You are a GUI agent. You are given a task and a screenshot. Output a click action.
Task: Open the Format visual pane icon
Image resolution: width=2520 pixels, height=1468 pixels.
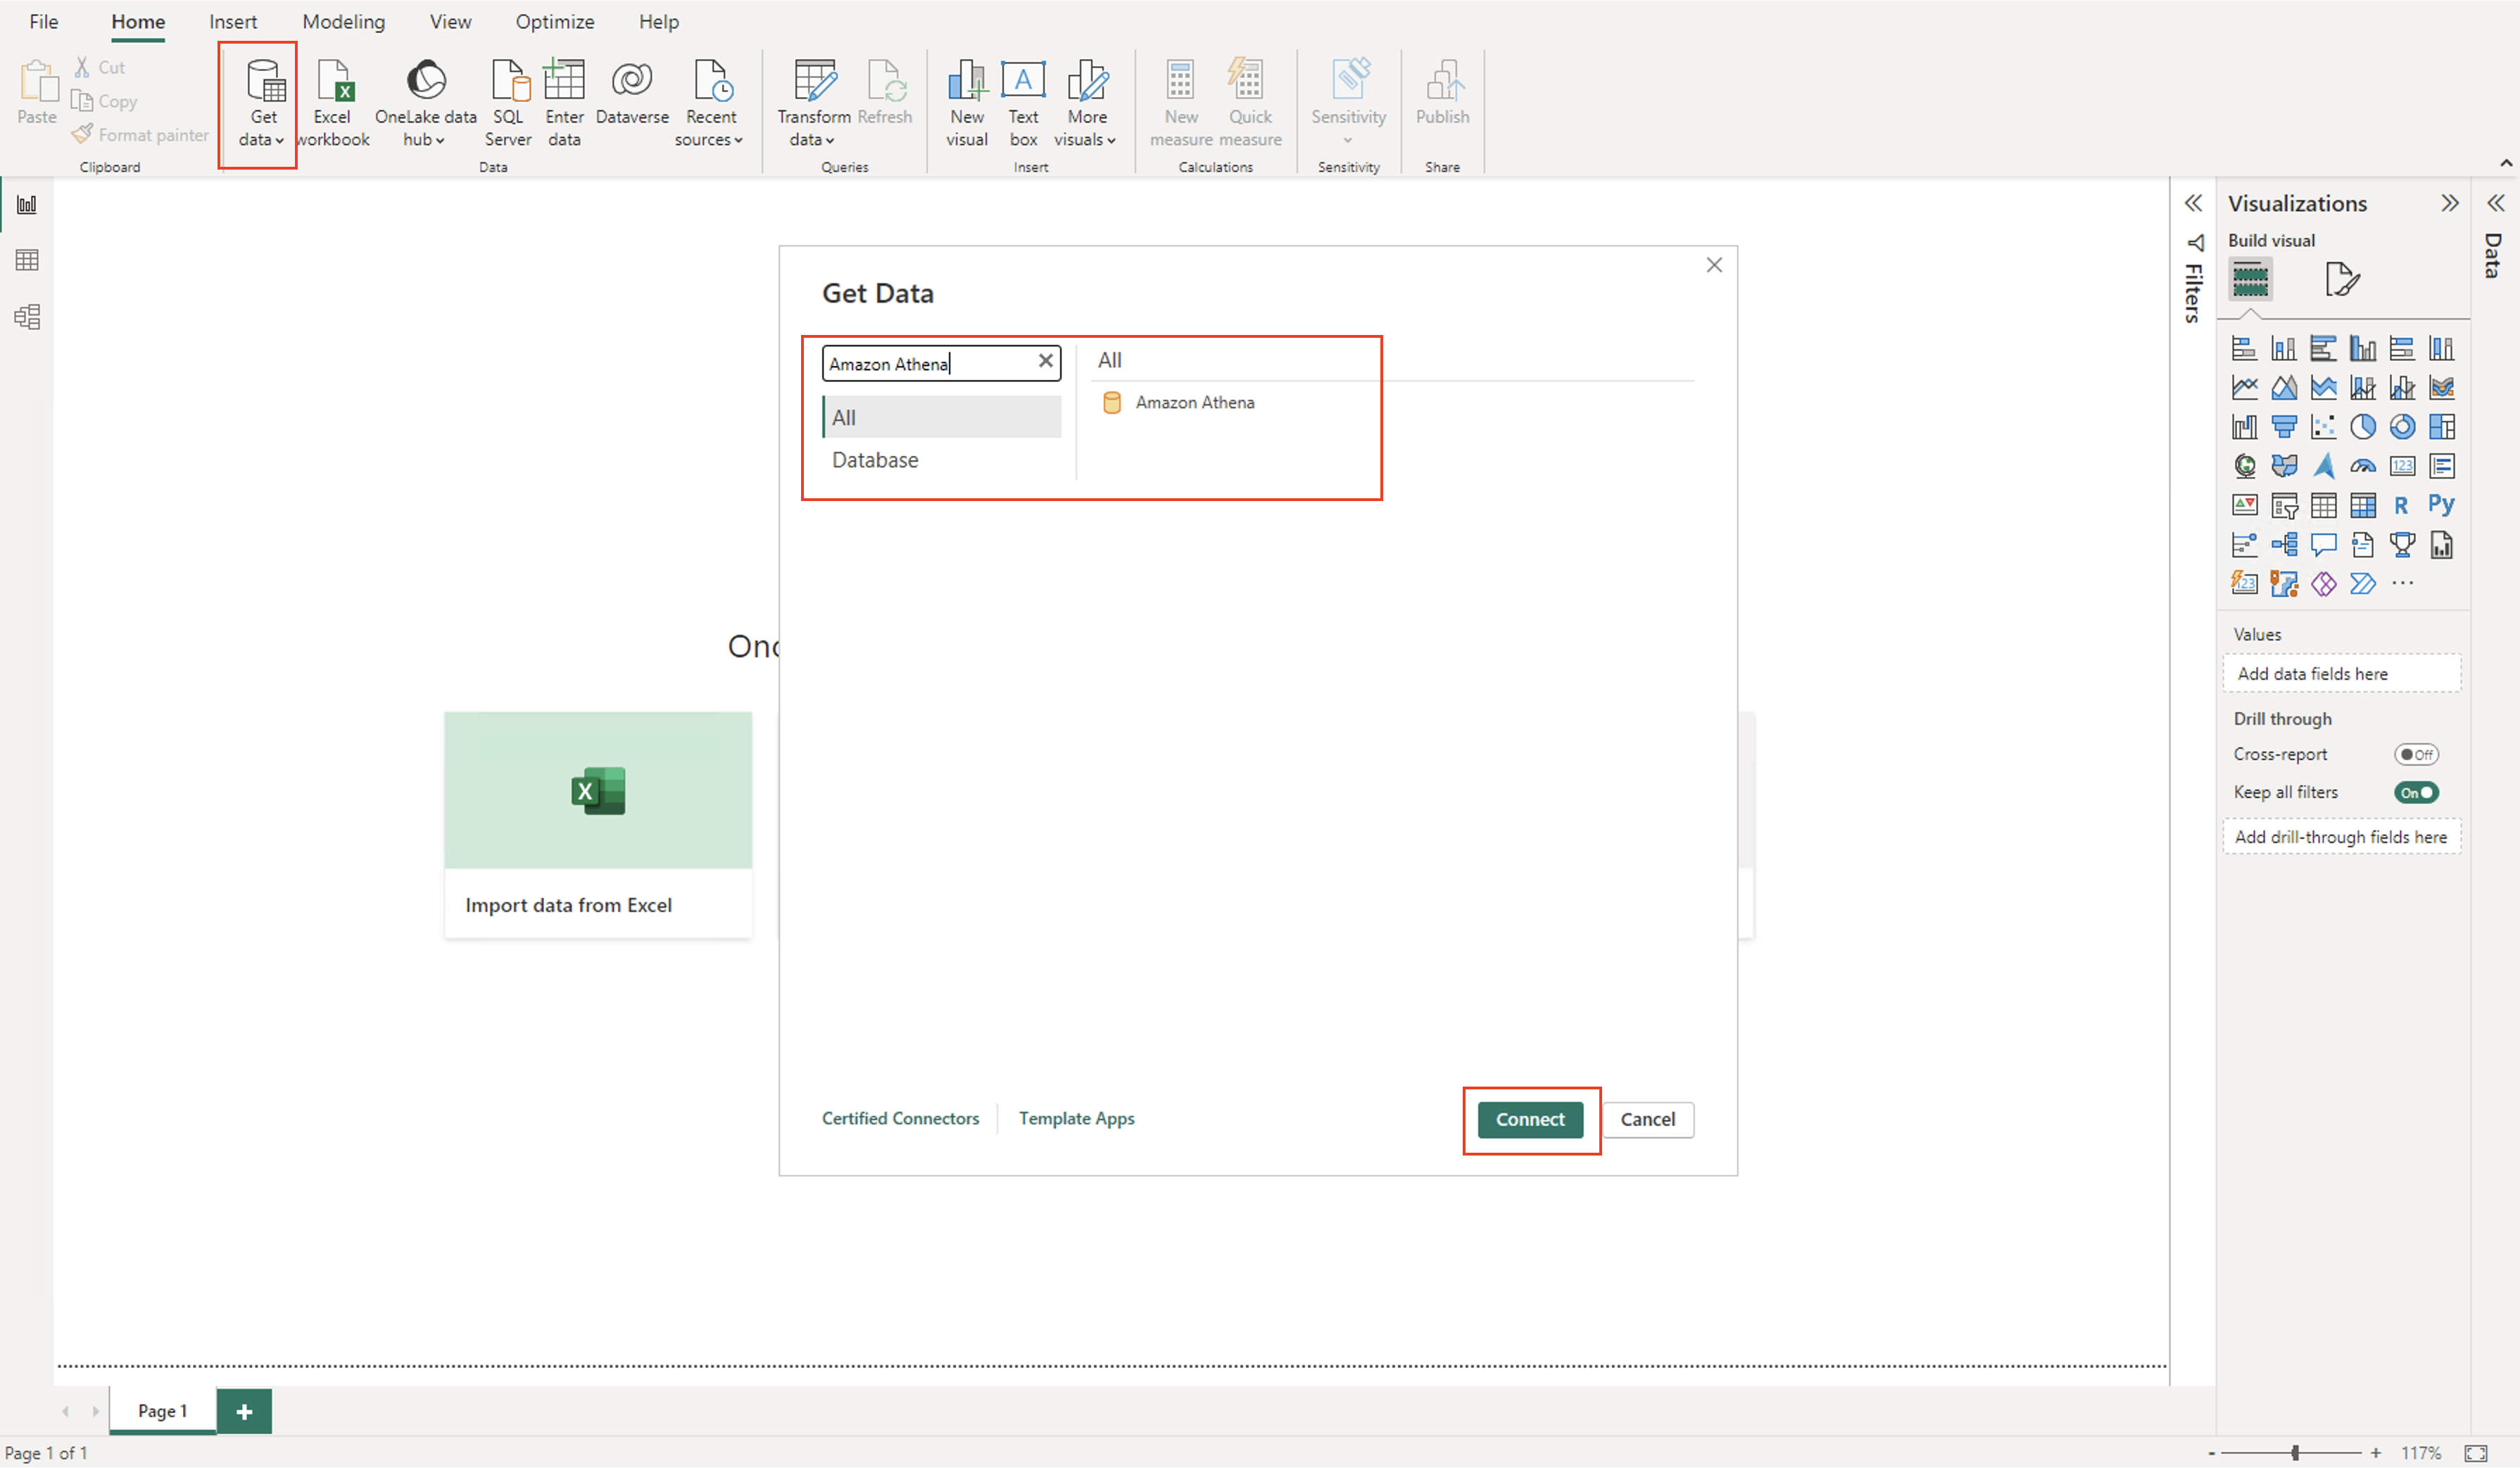click(x=2342, y=279)
